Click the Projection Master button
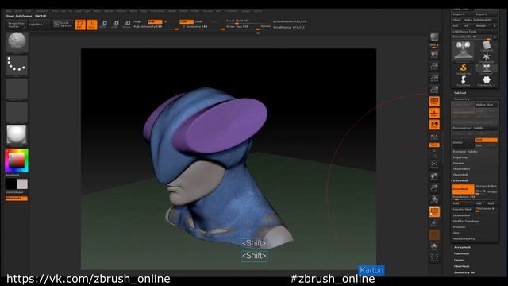 tap(16, 25)
